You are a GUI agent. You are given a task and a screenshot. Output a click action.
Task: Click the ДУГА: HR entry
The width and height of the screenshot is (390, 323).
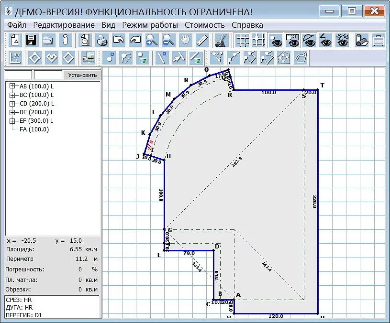(20, 308)
